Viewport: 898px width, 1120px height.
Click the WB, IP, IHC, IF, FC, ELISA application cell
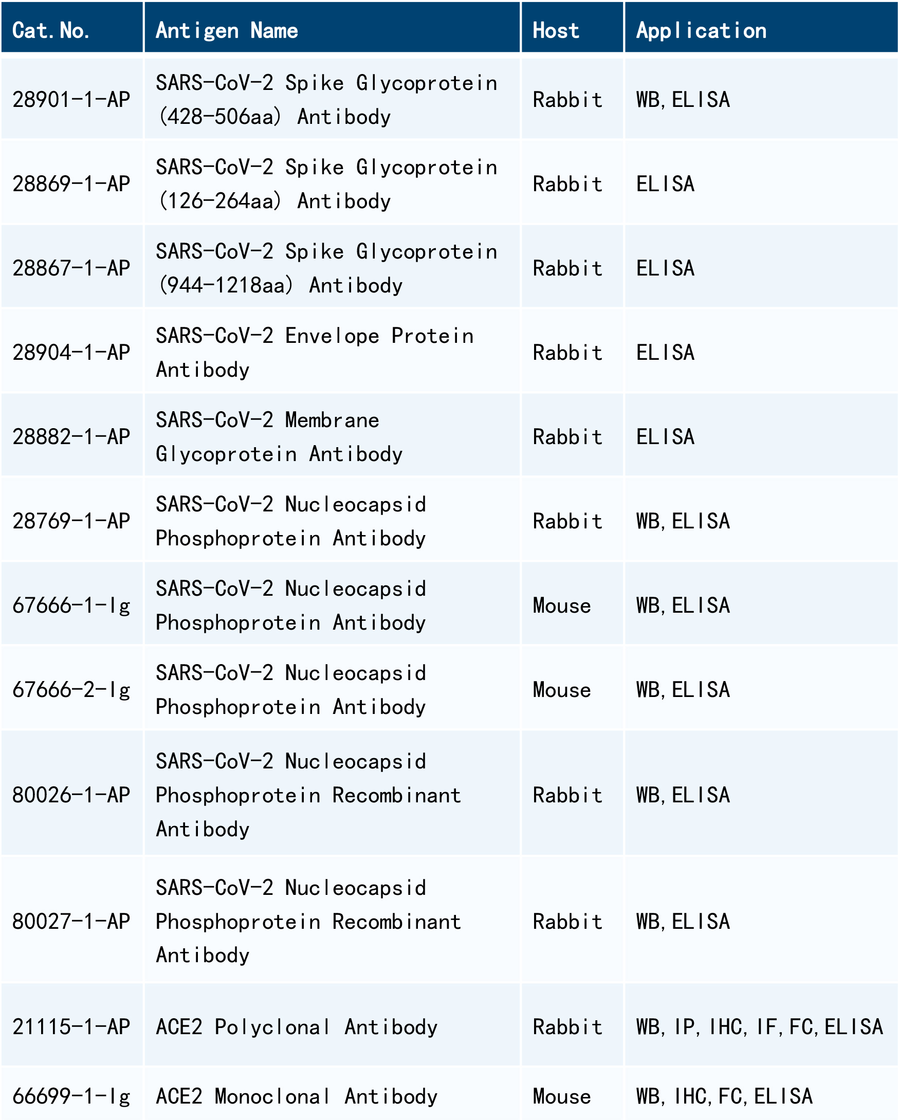759,1027
